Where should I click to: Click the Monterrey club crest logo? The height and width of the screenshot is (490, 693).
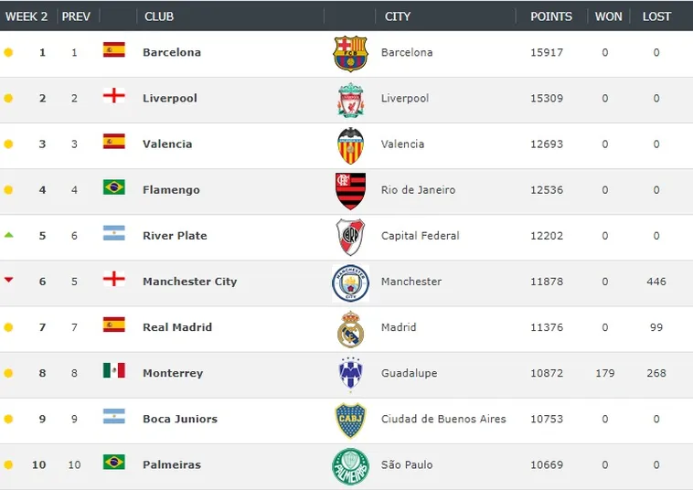point(350,374)
